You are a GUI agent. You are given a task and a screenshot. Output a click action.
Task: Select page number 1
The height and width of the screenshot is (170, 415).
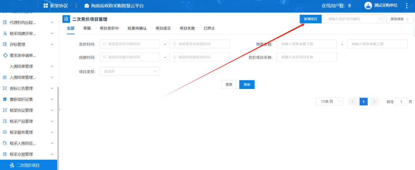364,102
